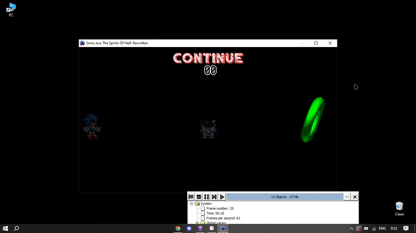
Task: Click the document icon beside Frame number
Action: pyautogui.click(x=203, y=209)
